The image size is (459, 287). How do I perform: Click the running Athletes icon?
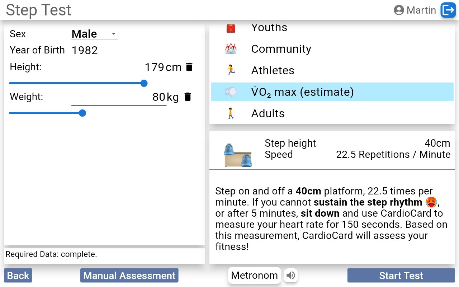click(x=231, y=70)
